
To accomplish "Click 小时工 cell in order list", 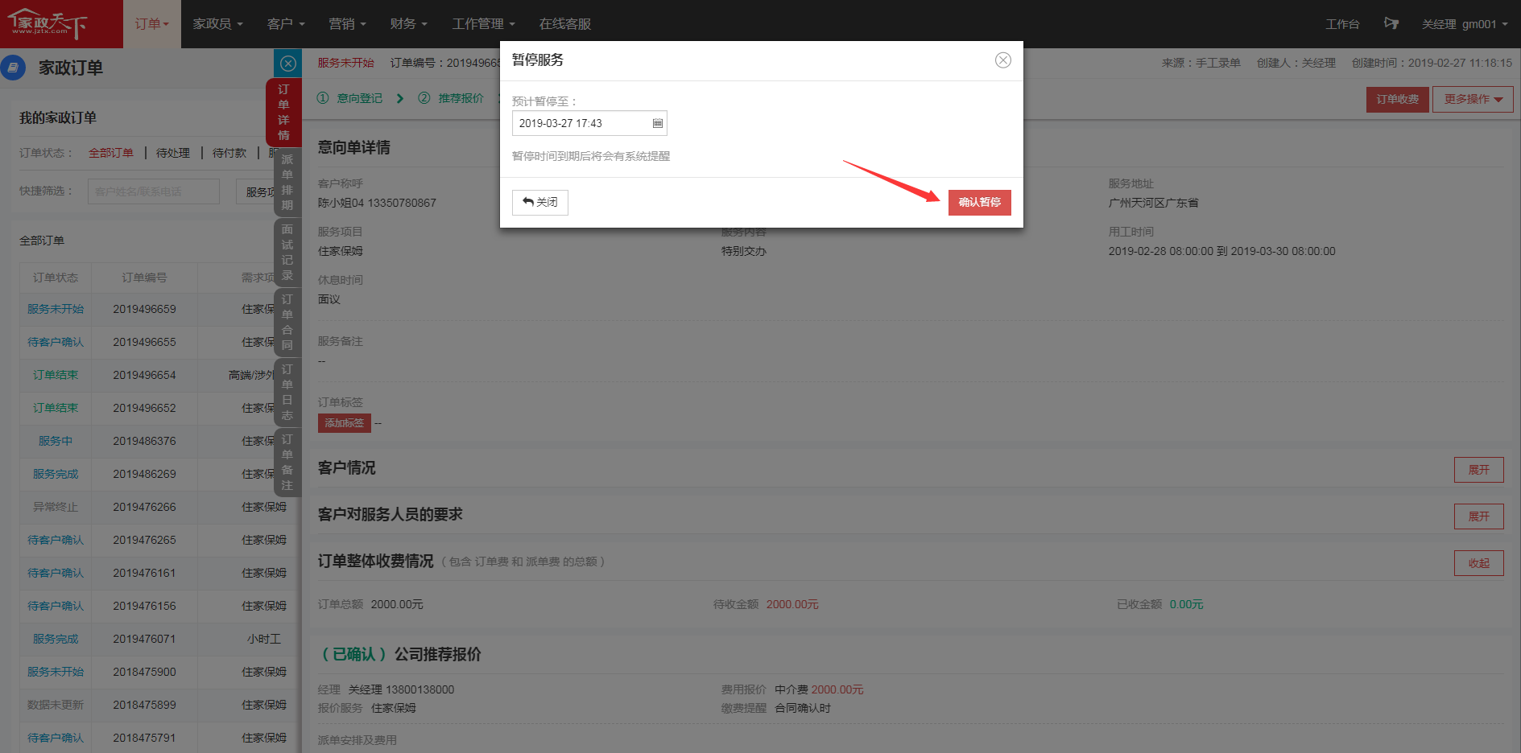I will pyautogui.click(x=264, y=639).
